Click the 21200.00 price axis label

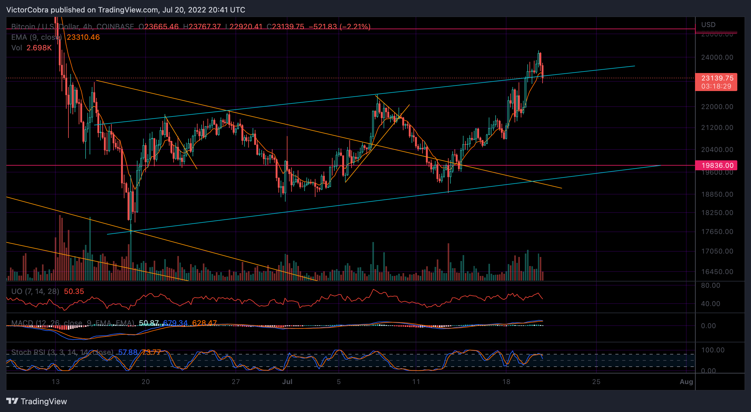point(717,128)
